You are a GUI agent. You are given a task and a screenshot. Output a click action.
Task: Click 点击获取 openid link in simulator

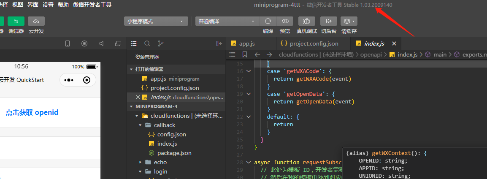tap(32, 112)
